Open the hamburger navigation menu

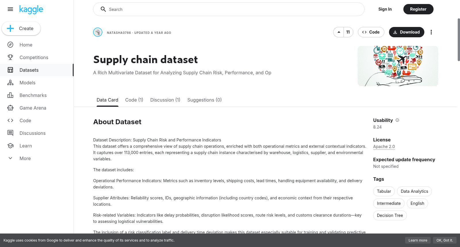10,9
